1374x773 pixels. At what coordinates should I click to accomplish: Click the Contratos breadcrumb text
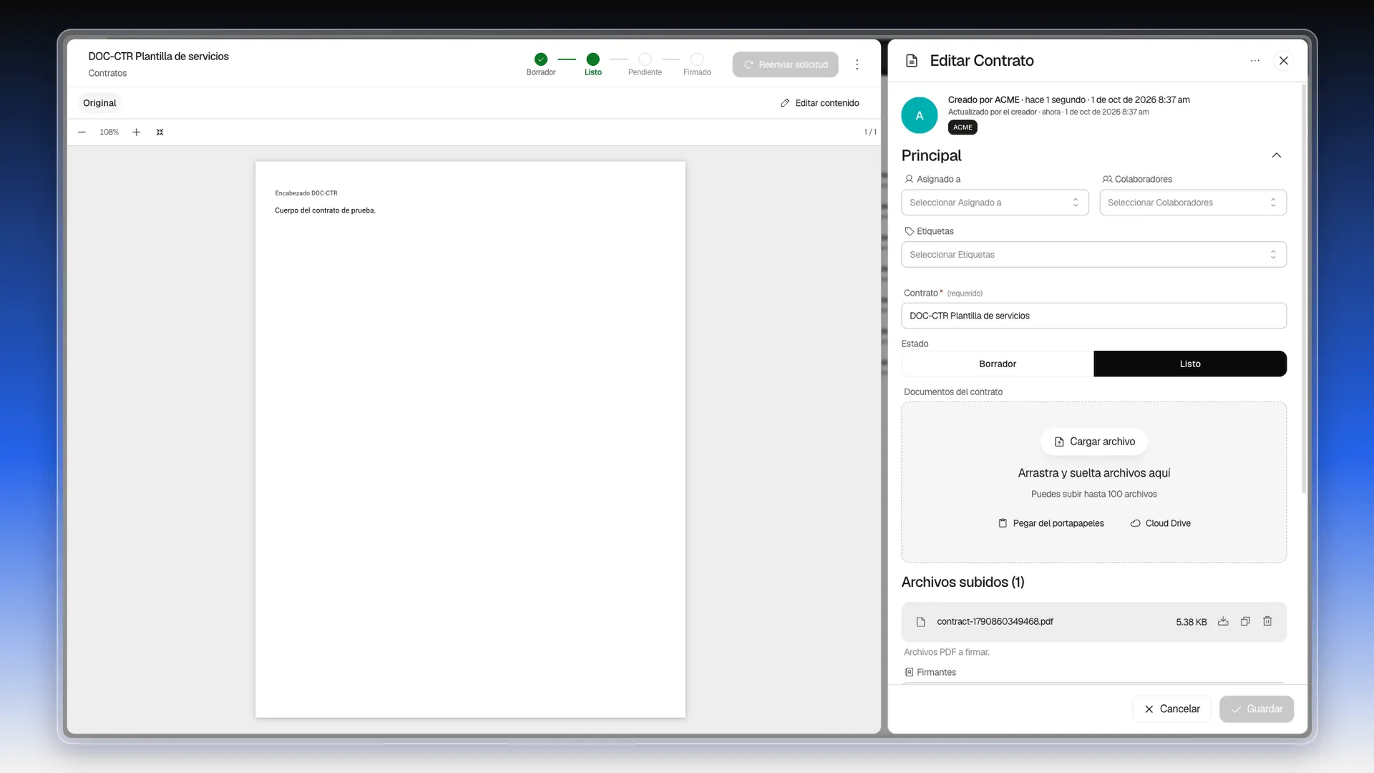point(107,73)
